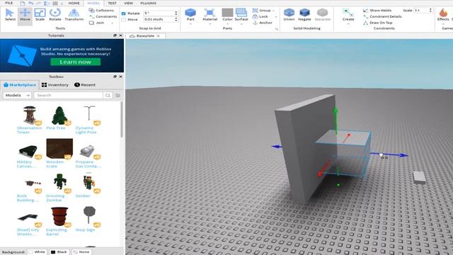
Task: Pick the Scale tool
Action: coord(40,14)
